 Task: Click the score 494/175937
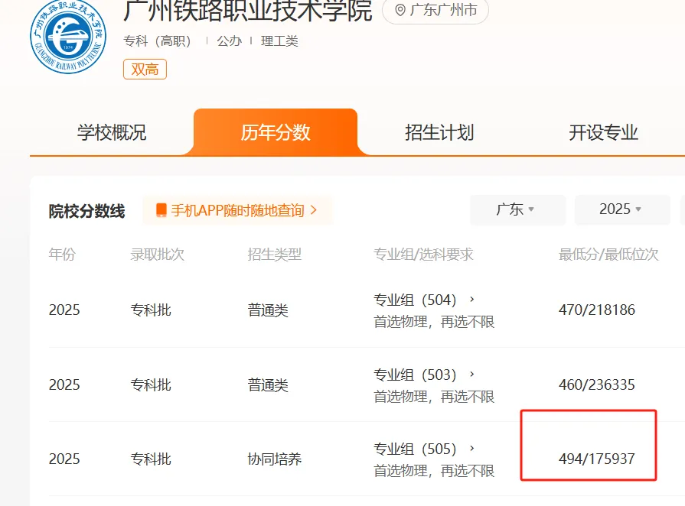(597, 459)
